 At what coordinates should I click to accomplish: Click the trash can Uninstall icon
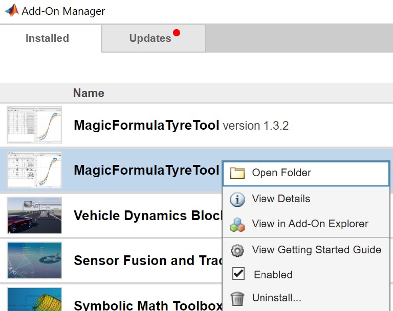pyautogui.click(x=237, y=298)
